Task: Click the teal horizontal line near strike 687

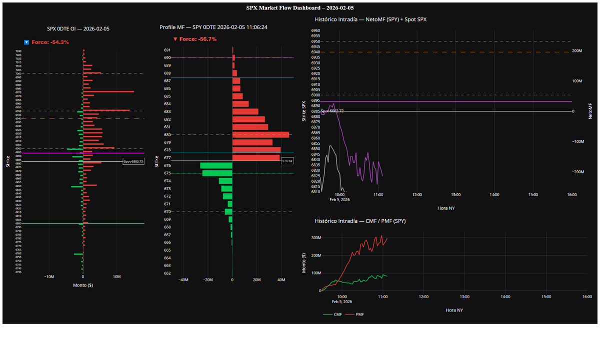Action: pyautogui.click(x=232, y=78)
